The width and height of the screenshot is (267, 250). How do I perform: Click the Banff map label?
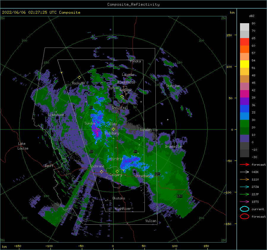click(x=49, y=166)
